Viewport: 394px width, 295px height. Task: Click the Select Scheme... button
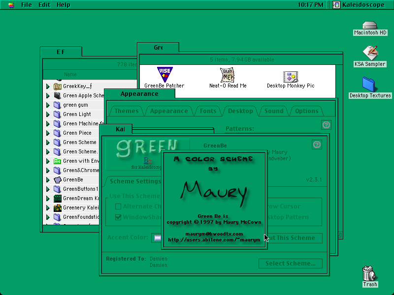(x=291, y=264)
